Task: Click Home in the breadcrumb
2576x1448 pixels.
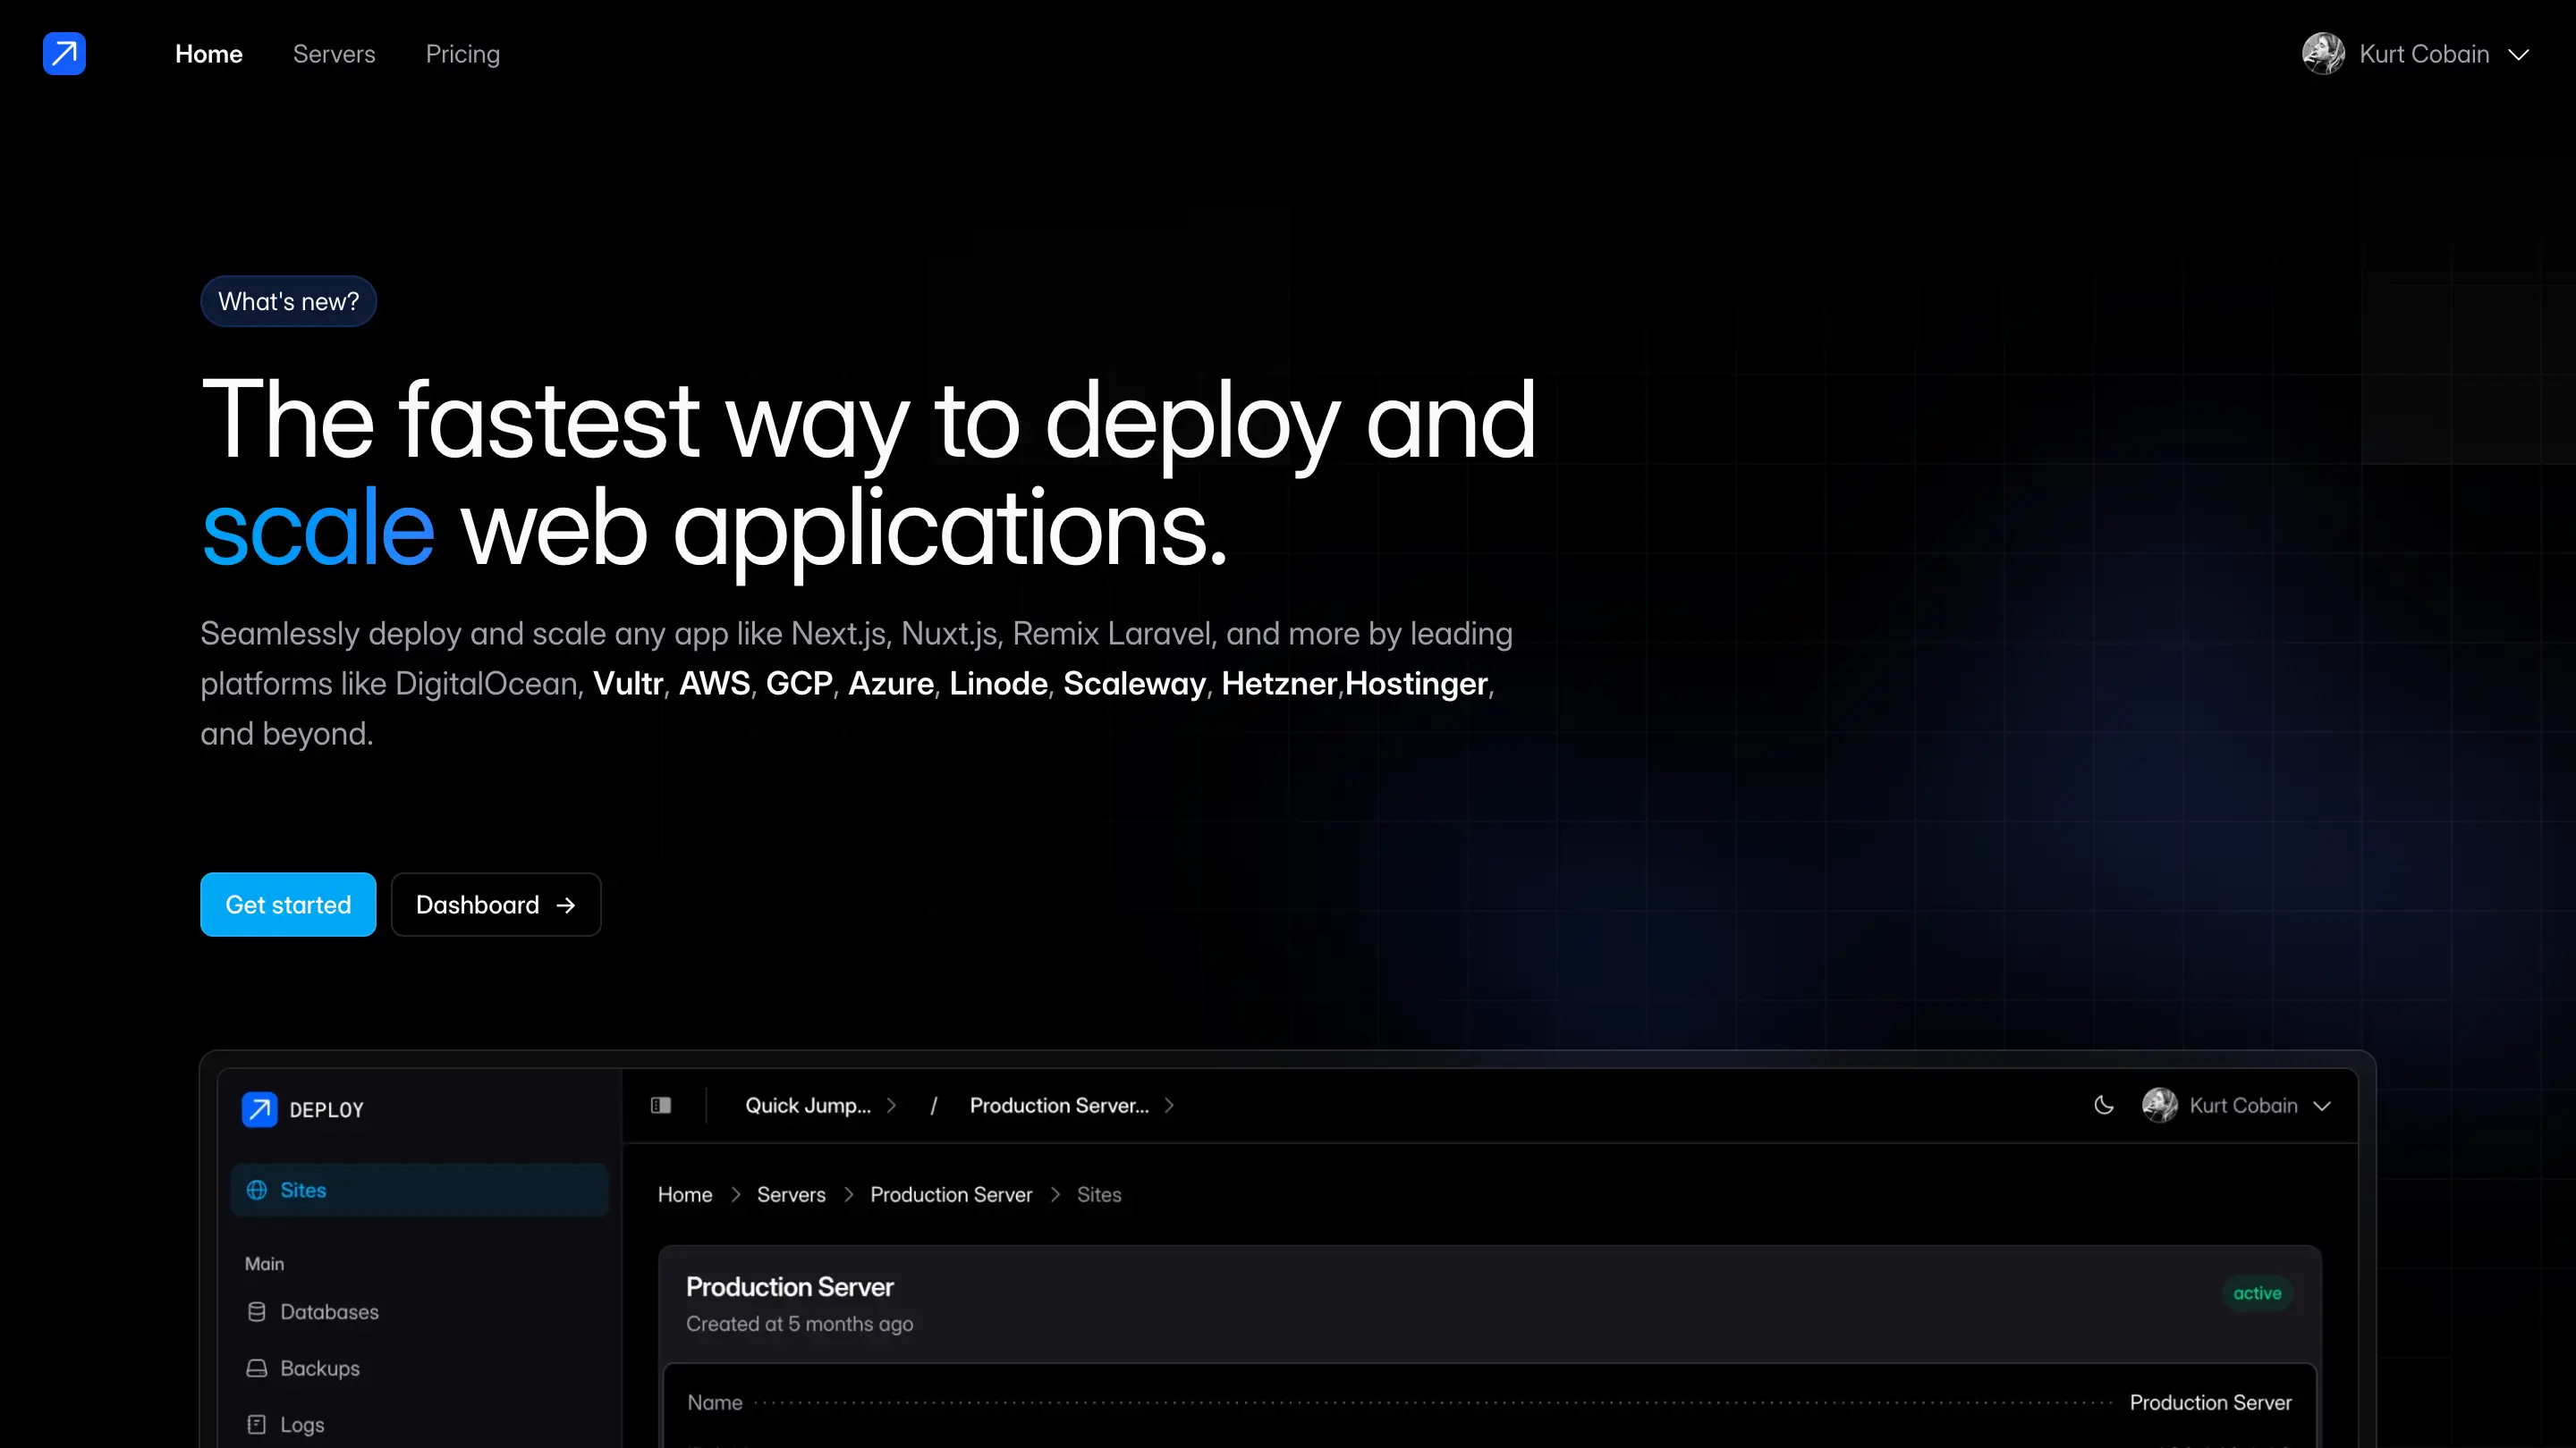Action: click(685, 1195)
